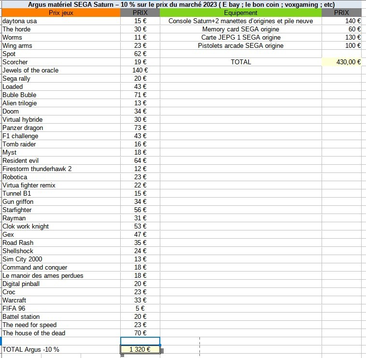The width and height of the screenshot is (366, 358).
Task: Select 'The house of the dead' cell
Action: pos(61,333)
